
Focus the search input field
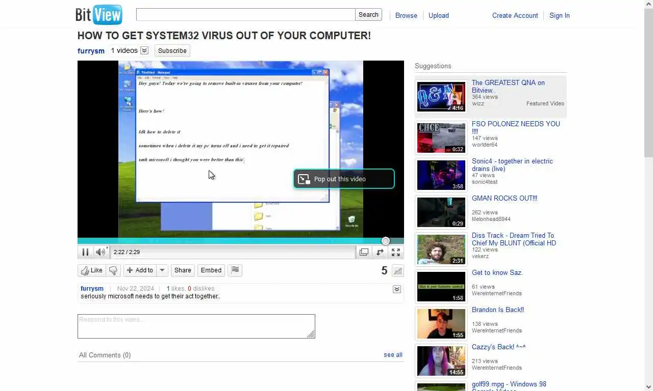click(245, 15)
